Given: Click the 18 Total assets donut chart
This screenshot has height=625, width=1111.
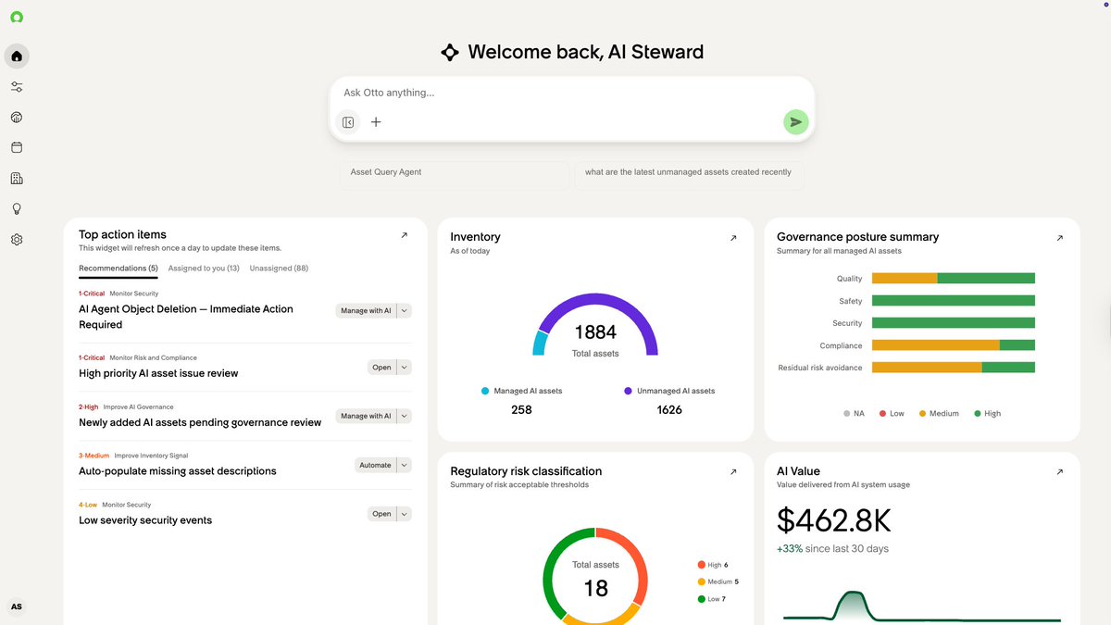Looking at the screenshot, I should tap(595, 576).
